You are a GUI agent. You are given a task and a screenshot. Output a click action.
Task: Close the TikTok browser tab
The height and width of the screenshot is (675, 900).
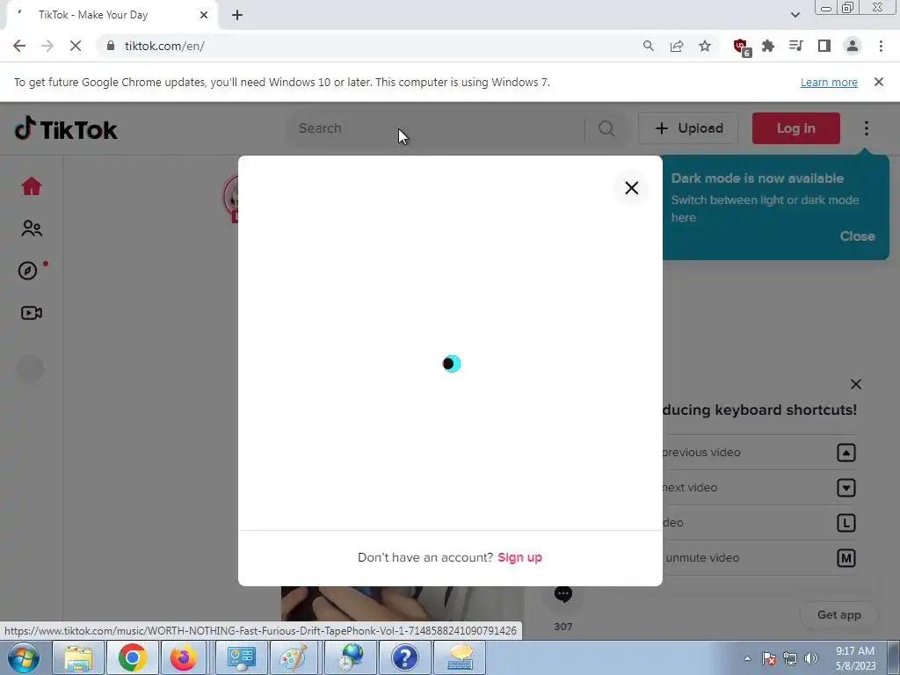[204, 15]
